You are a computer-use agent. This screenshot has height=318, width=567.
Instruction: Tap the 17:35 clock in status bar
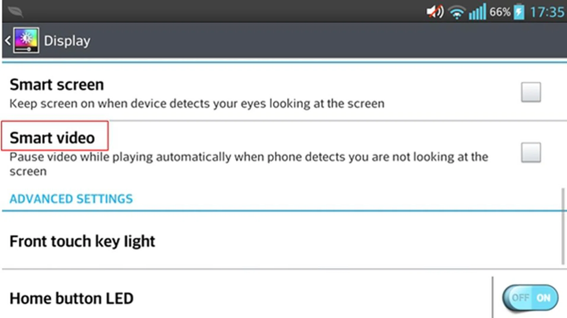tap(547, 12)
